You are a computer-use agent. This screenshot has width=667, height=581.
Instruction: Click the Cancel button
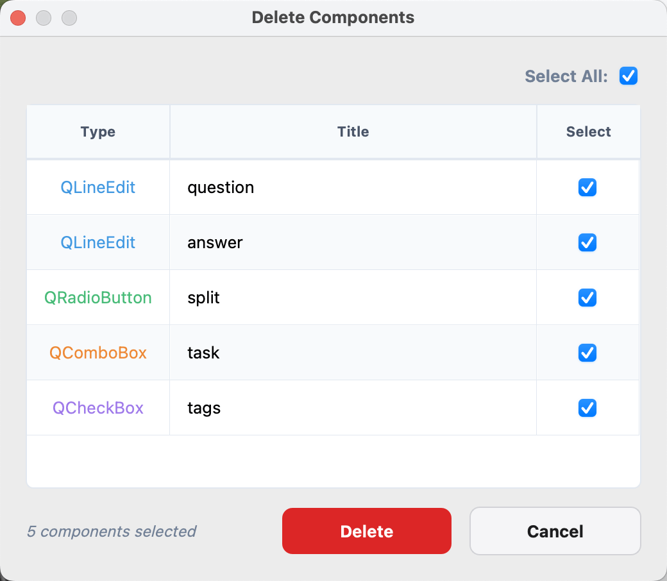(555, 531)
